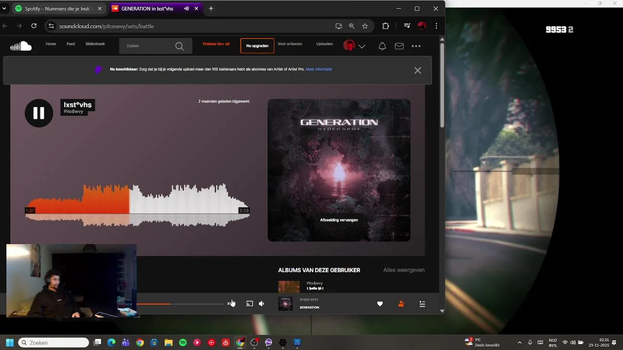The image size is (623, 350).
Task: Open the Pito$wvy album thumbnail in albums list
Action: (289, 286)
